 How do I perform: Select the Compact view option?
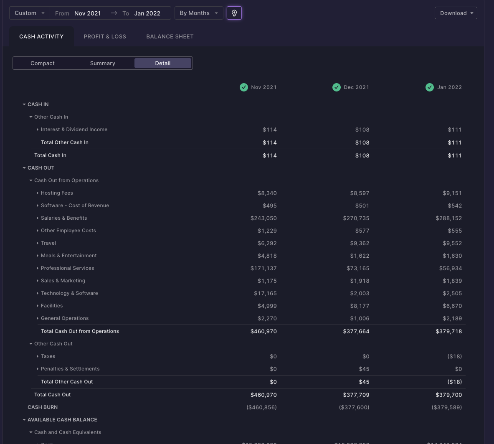43,63
